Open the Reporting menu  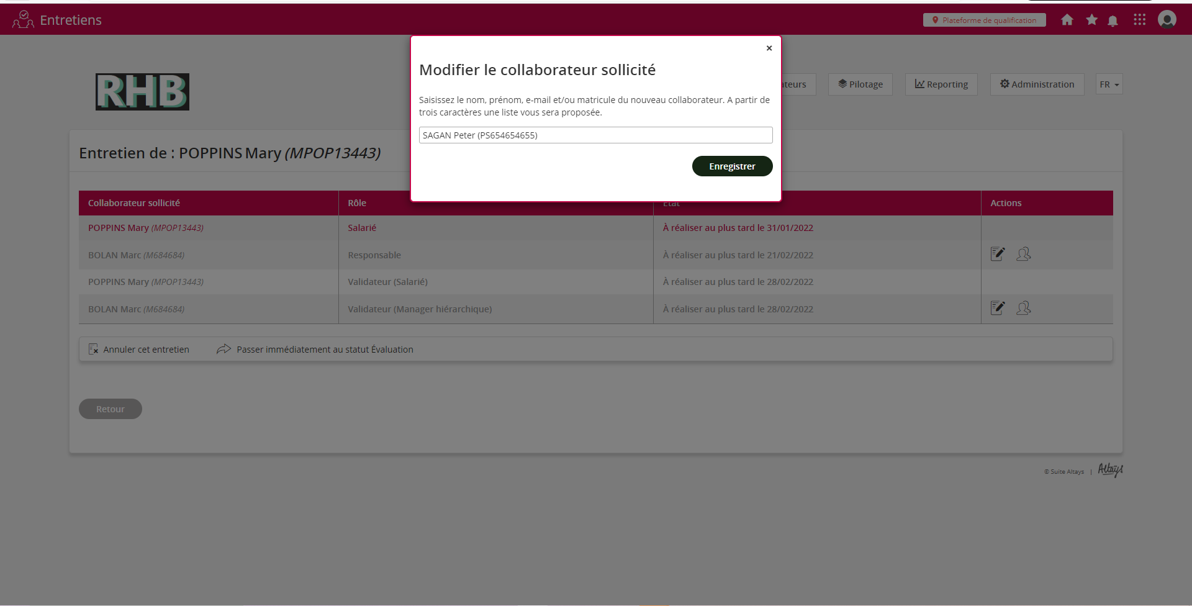(941, 84)
